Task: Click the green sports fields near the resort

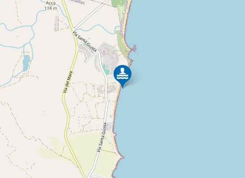Action: [x=106, y=69]
